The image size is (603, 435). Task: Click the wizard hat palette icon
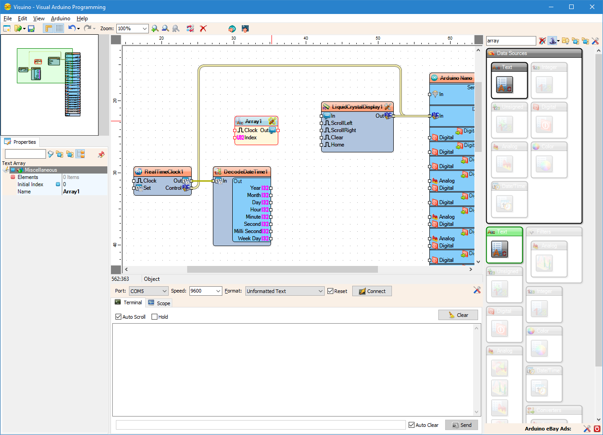click(x=552, y=41)
